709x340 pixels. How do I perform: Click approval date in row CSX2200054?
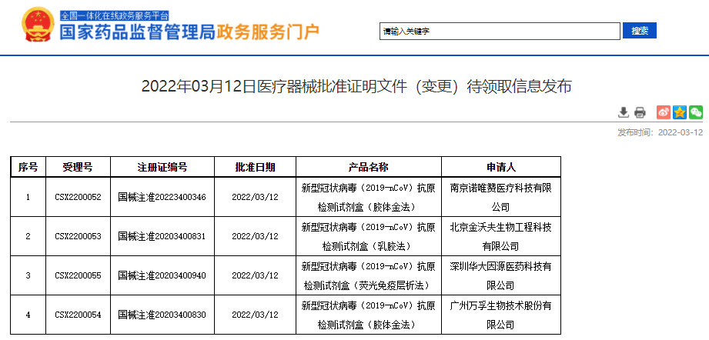coord(255,315)
